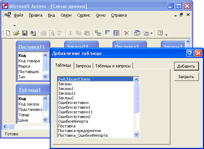Switch to the Таблицы и запросы tab
The image size is (204, 149).
coord(113,66)
